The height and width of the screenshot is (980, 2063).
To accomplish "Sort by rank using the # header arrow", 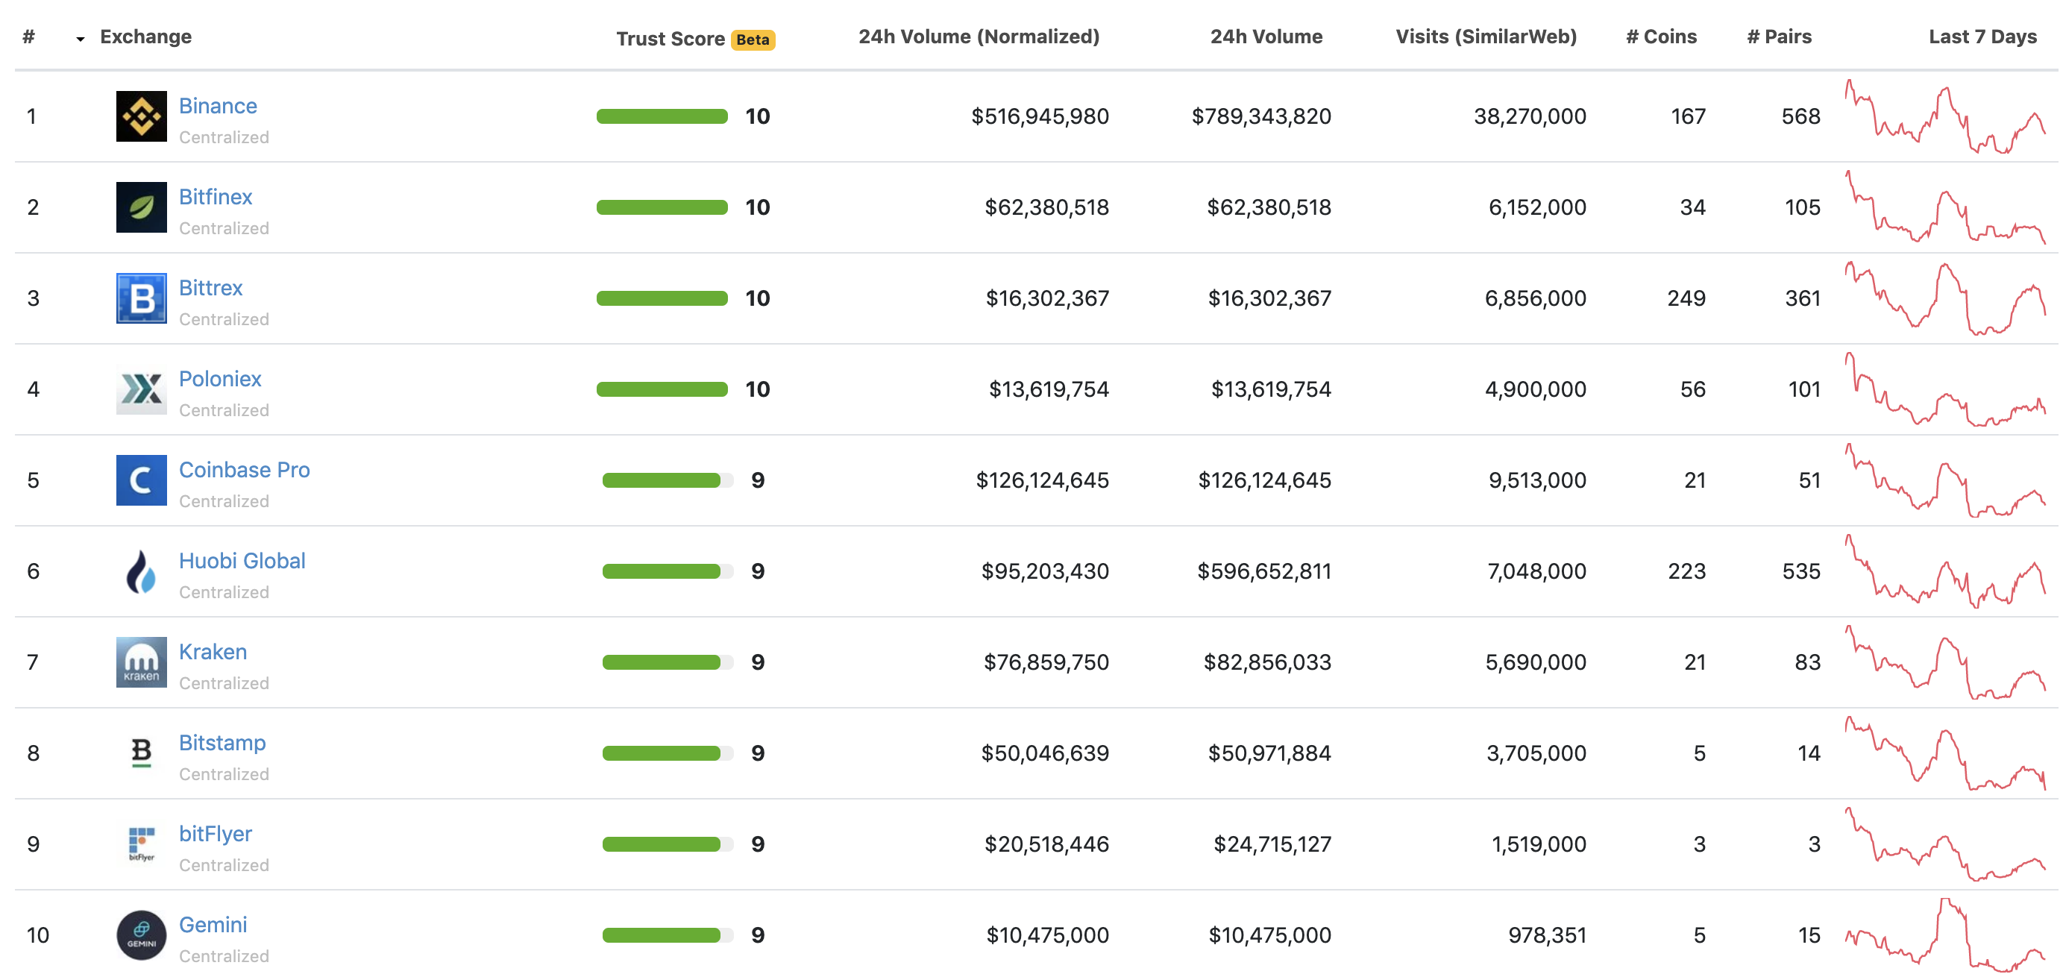I will [x=80, y=39].
